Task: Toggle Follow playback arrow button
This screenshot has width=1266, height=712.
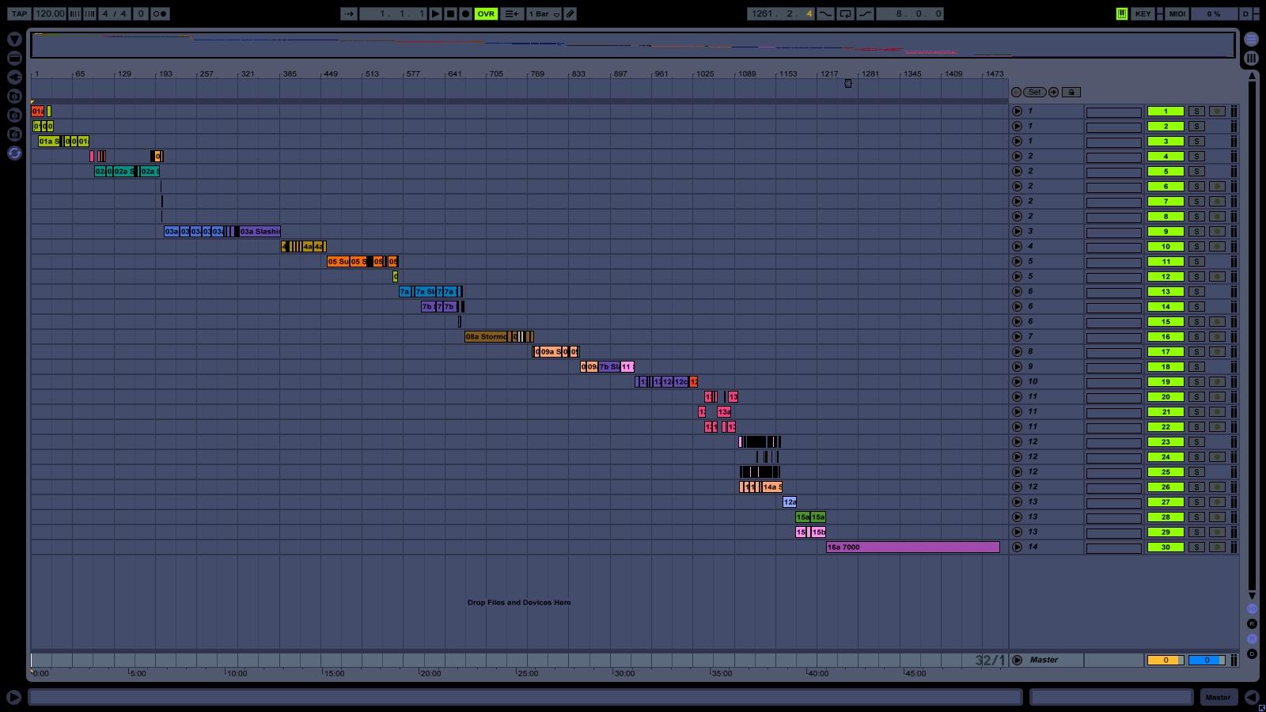Action: 349,13
